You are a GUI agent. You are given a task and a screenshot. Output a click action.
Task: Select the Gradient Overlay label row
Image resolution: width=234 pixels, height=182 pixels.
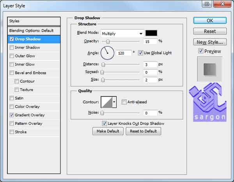[30, 115]
